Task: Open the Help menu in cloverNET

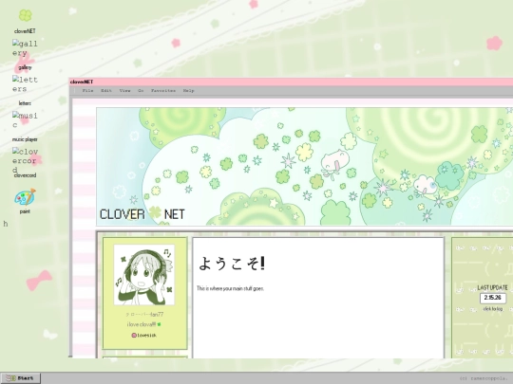Action: pos(188,91)
